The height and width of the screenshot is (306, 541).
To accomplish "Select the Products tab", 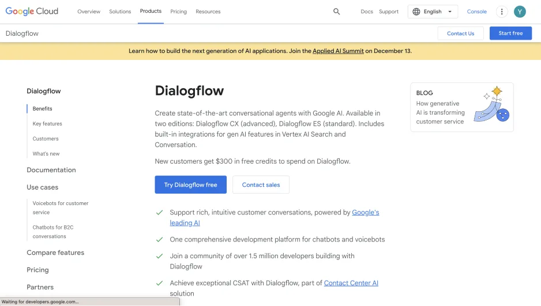I will (151, 11).
